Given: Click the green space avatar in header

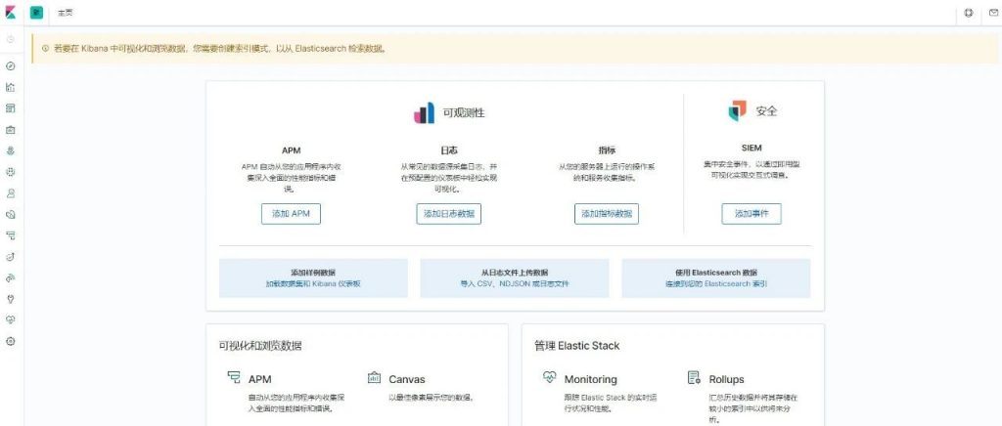Looking at the screenshot, I should [37, 13].
